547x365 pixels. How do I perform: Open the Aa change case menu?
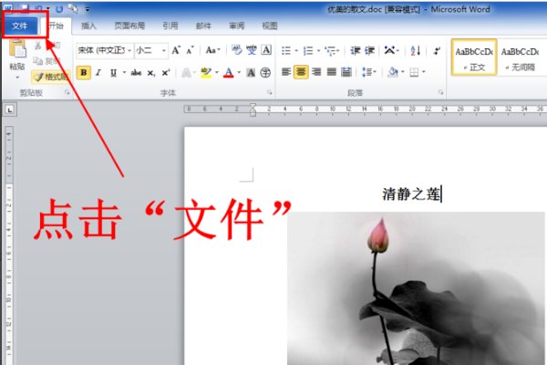(212, 50)
